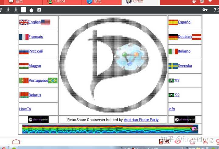
Task: Tap the download icon beside the white square
Action: coord(16,10)
